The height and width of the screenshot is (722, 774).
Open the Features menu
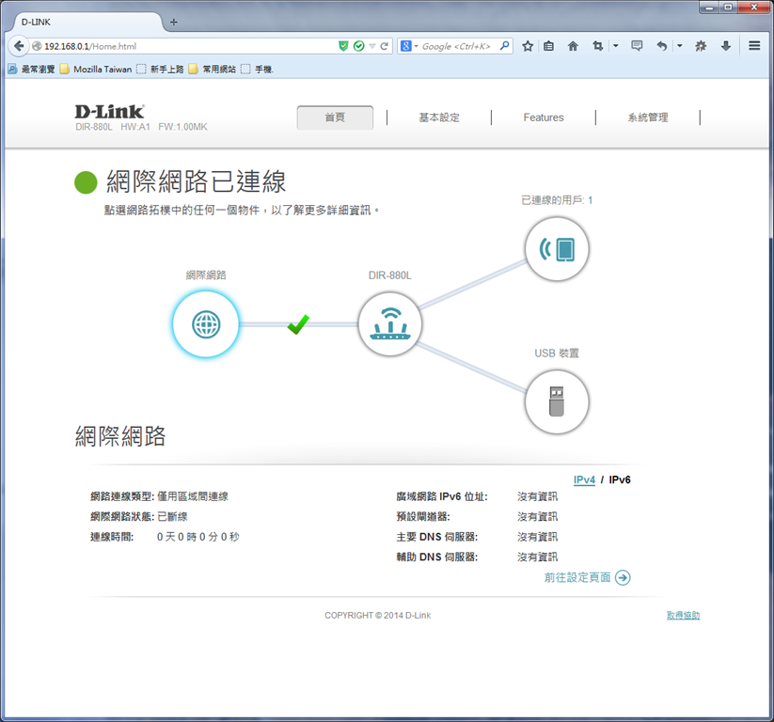point(544,118)
